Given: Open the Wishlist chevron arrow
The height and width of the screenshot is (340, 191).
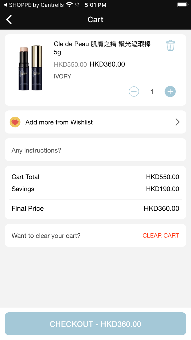Looking at the screenshot, I should point(177,122).
